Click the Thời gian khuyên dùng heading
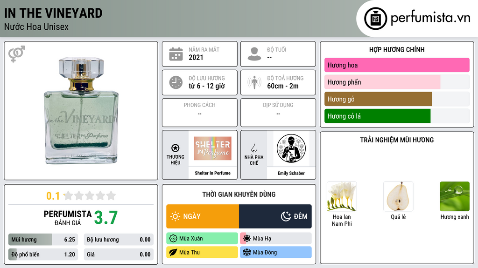Viewport: 478px width, 268px height. 239,194
